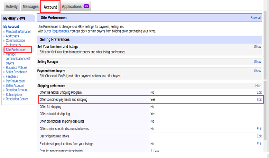Edit Use shipping rate tables
This screenshot has height=158, width=269.
click(259, 136)
